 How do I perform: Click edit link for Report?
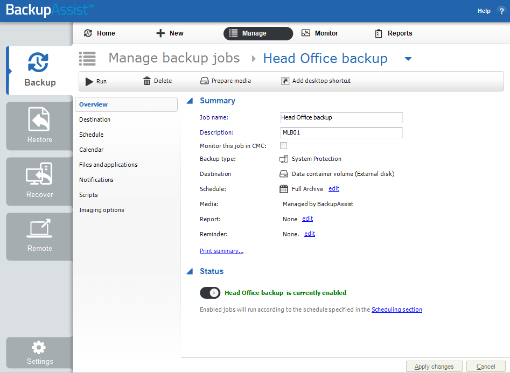pyautogui.click(x=308, y=219)
